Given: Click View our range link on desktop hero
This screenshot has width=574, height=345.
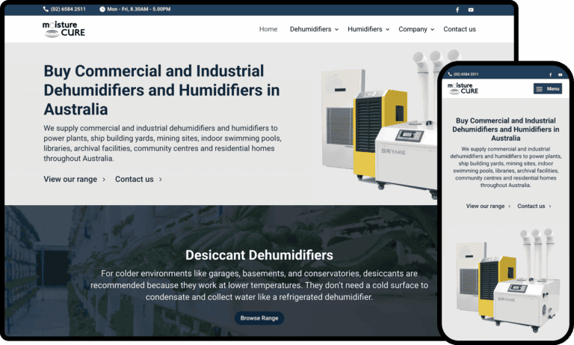Looking at the screenshot, I should tap(70, 179).
